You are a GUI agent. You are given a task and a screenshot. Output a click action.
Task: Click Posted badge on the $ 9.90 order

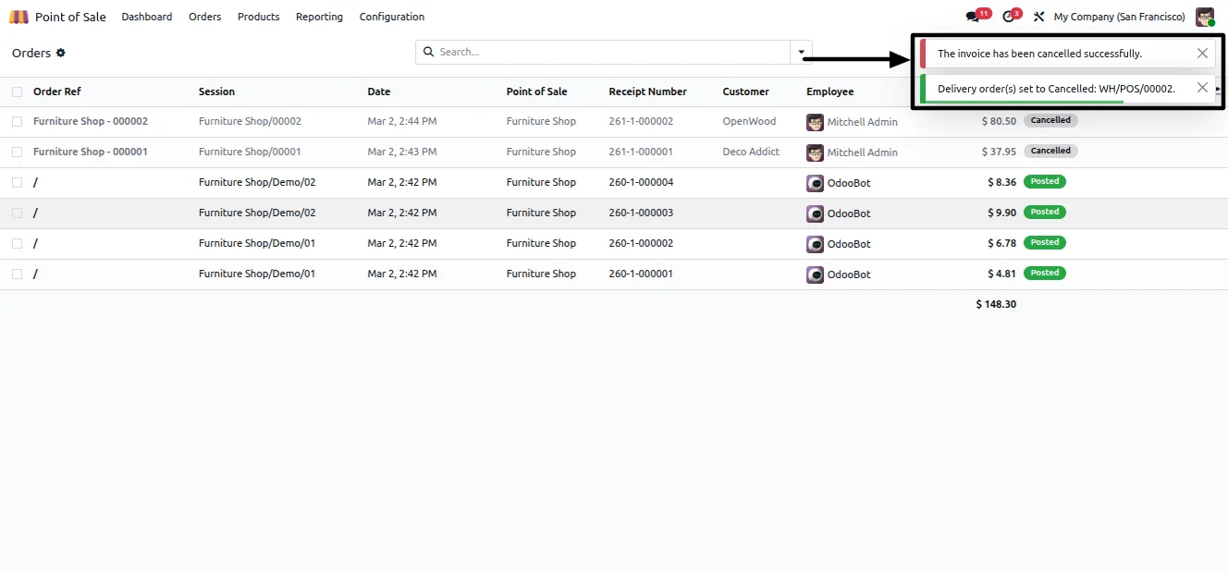point(1045,212)
